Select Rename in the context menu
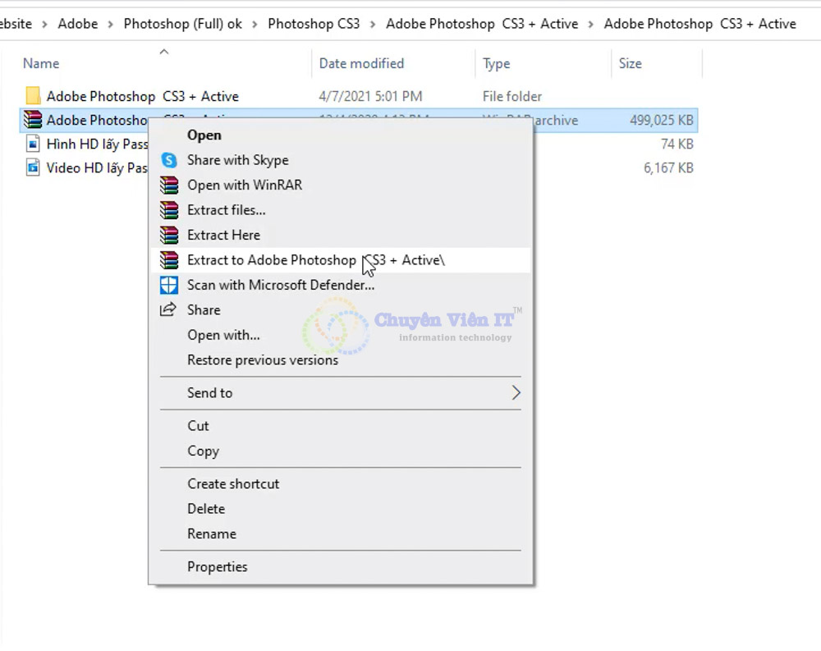This screenshot has height=651, width=821. pos(211,534)
